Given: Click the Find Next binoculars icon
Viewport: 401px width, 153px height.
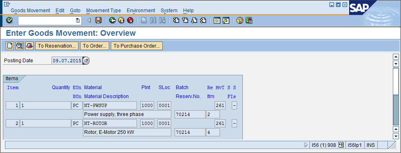Looking at the screenshot, I should 162,20.
